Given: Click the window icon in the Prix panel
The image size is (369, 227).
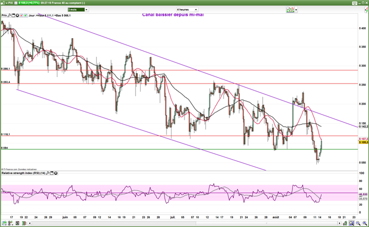Looking at the screenshot, I should [x=13, y=16].
